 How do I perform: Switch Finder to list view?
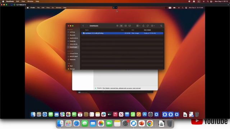[121, 26]
